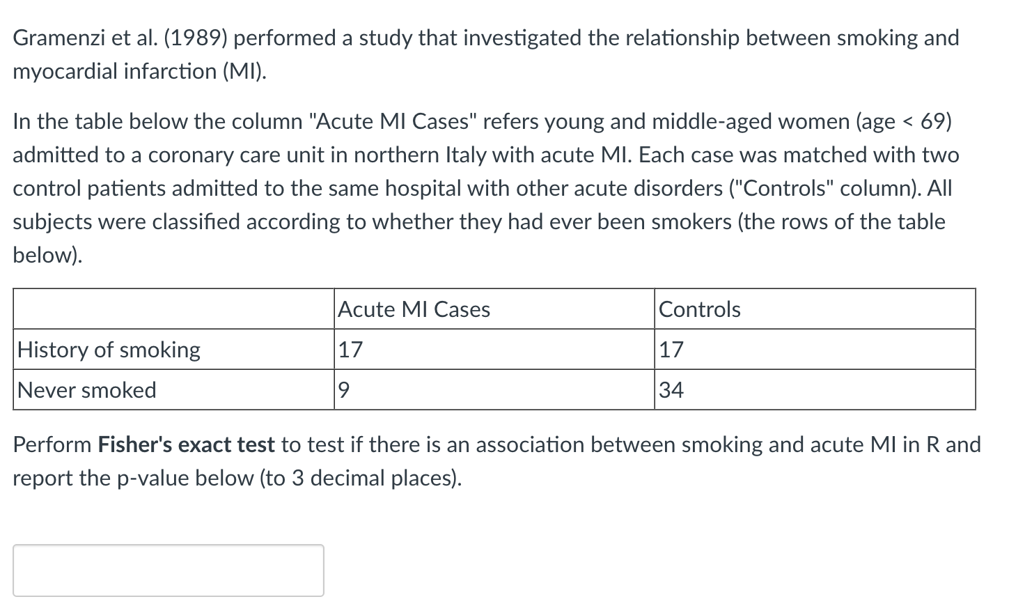
Task: Click the "Gramenzi et al. (1989)" citation text
Action: (x=120, y=38)
